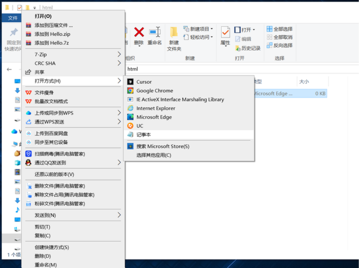This screenshot has width=359, height=268.
Task: Select UC browser from the submenu
Action: [140, 126]
